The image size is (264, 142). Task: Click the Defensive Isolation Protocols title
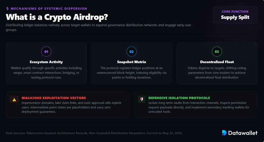click(x=179, y=98)
